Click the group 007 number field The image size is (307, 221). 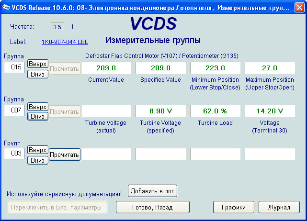point(14,110)
